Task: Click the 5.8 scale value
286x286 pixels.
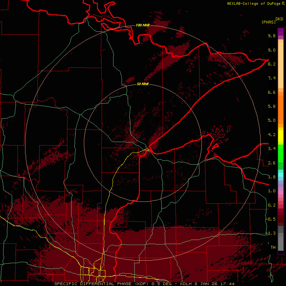Action: 272,106
